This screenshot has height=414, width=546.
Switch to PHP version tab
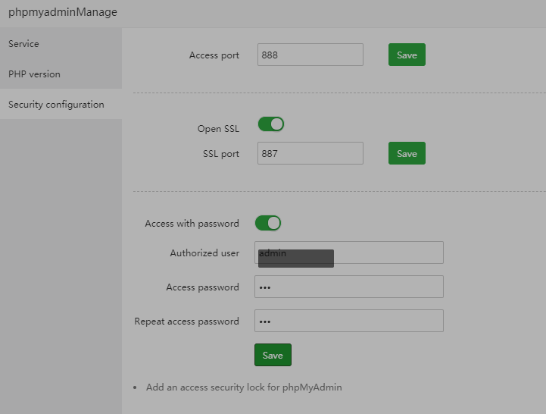pos(34,74)
